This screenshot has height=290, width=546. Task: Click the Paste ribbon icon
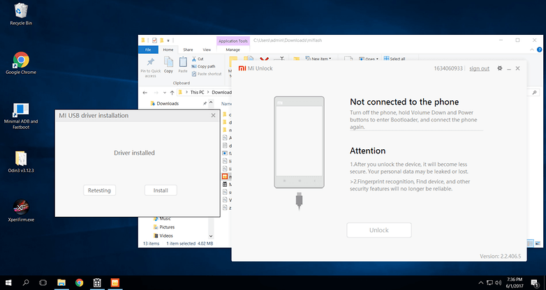click(183, 65)
